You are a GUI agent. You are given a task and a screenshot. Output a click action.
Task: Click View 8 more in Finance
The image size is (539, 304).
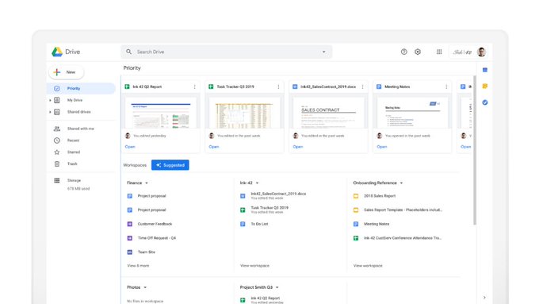click(138, 266)
